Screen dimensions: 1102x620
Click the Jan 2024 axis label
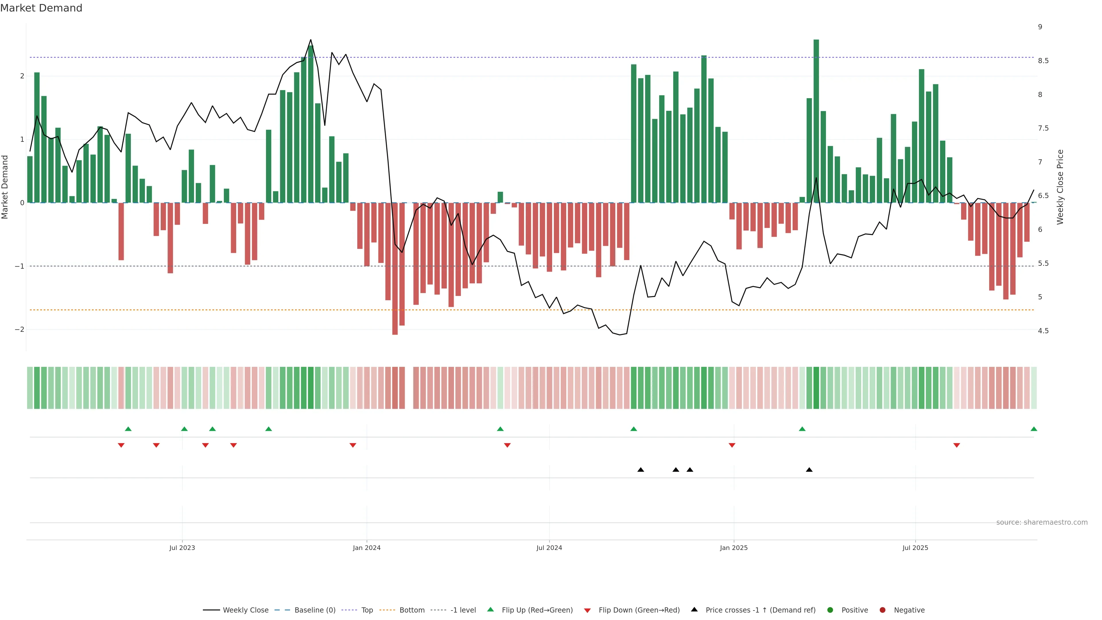367,548
